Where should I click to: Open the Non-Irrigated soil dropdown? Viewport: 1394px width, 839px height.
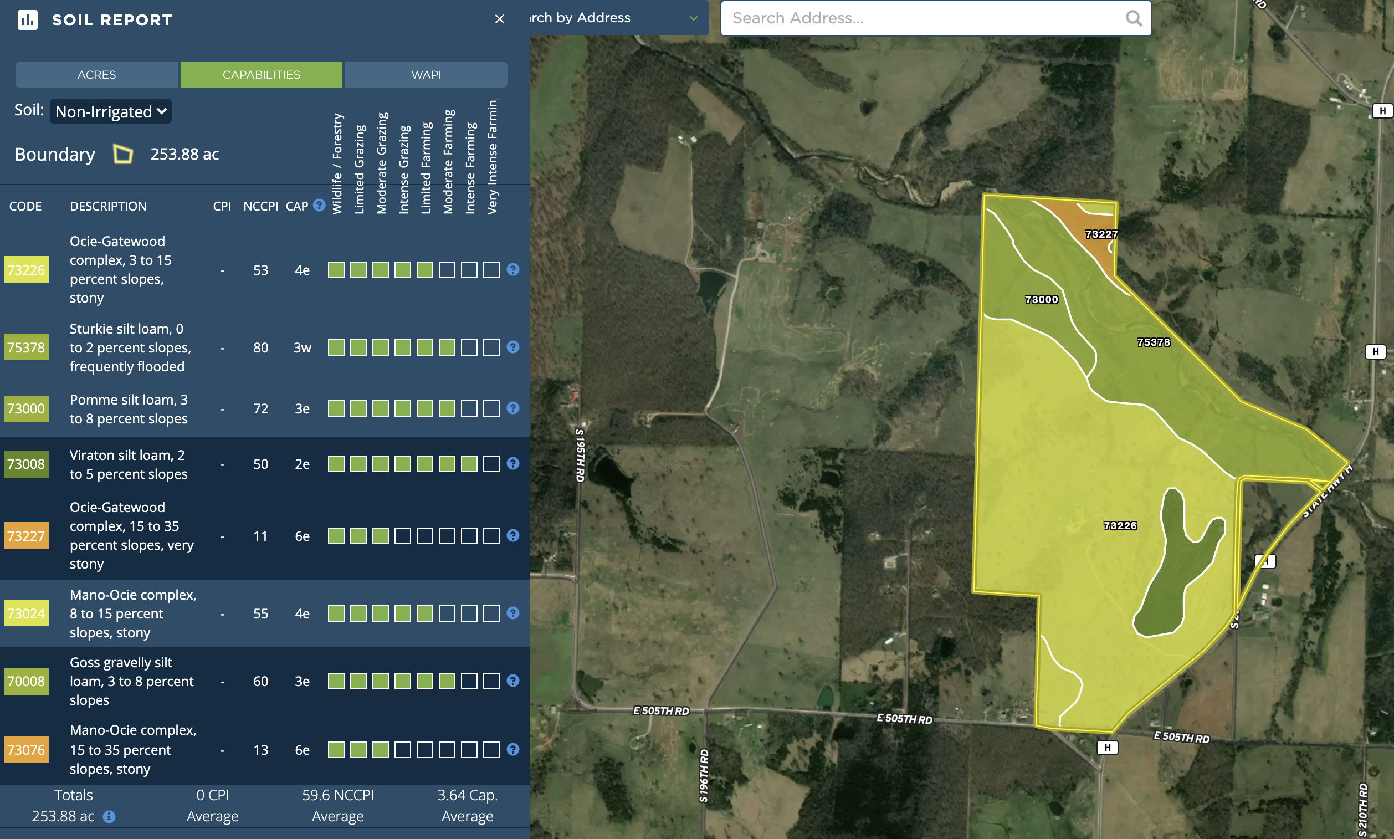[111, 111]
